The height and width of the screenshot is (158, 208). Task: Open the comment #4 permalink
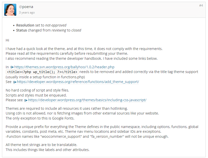tap(201, 5)
